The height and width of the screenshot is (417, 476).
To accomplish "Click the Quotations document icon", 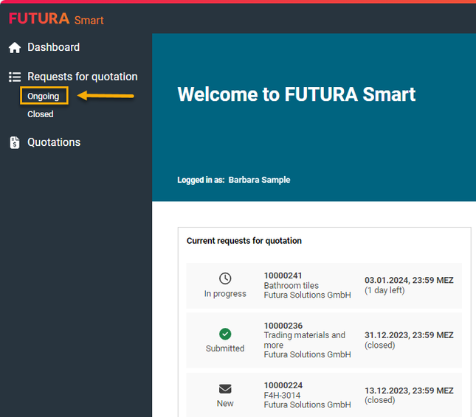I will (x=15, y=143).
